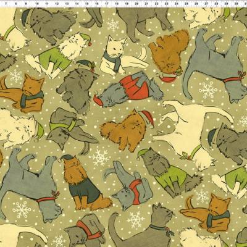Click the ruler number 12

click(57, 4)
